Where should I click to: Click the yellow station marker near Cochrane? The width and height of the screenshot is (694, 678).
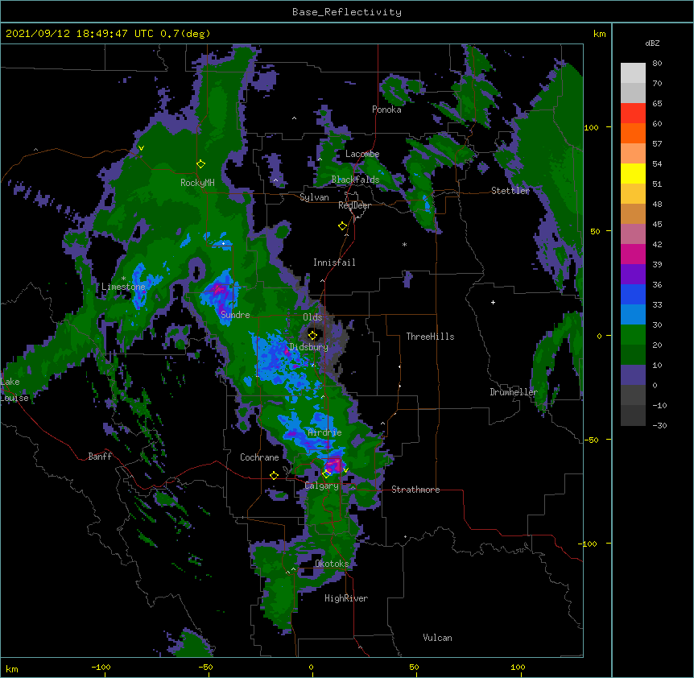(274, 475)
